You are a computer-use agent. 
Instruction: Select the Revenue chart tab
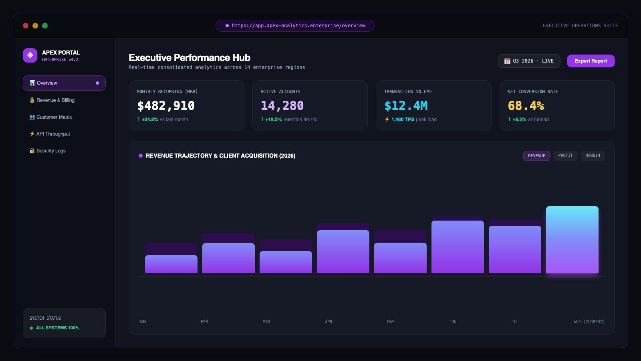pos(536,156)
